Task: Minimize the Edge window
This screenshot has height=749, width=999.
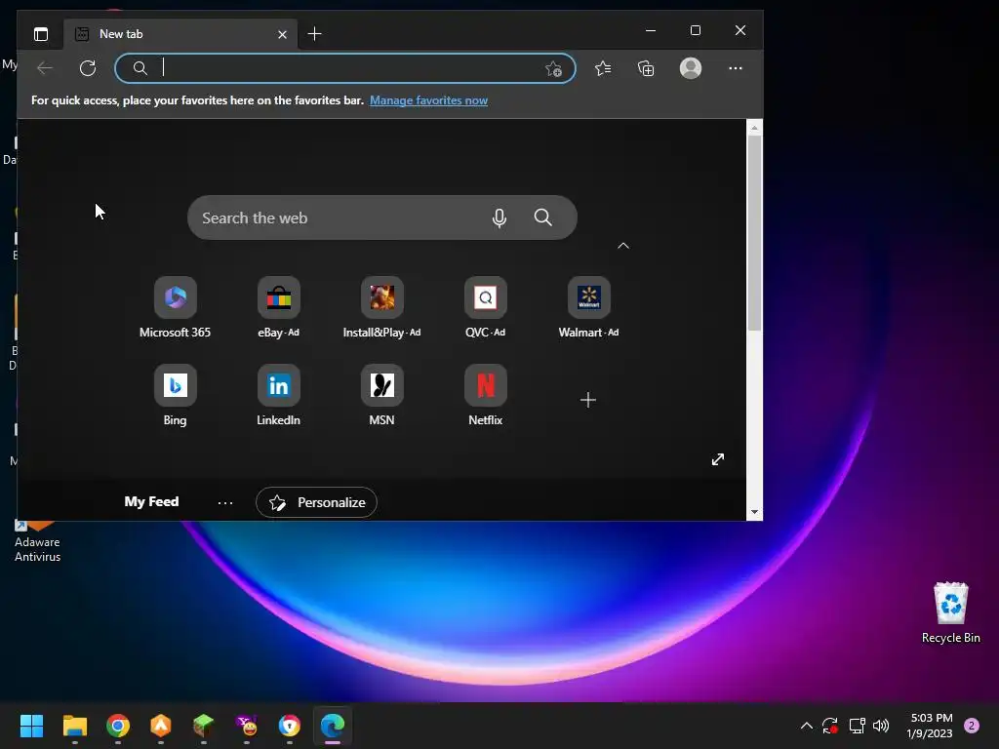Action: (x=651, y=30)
